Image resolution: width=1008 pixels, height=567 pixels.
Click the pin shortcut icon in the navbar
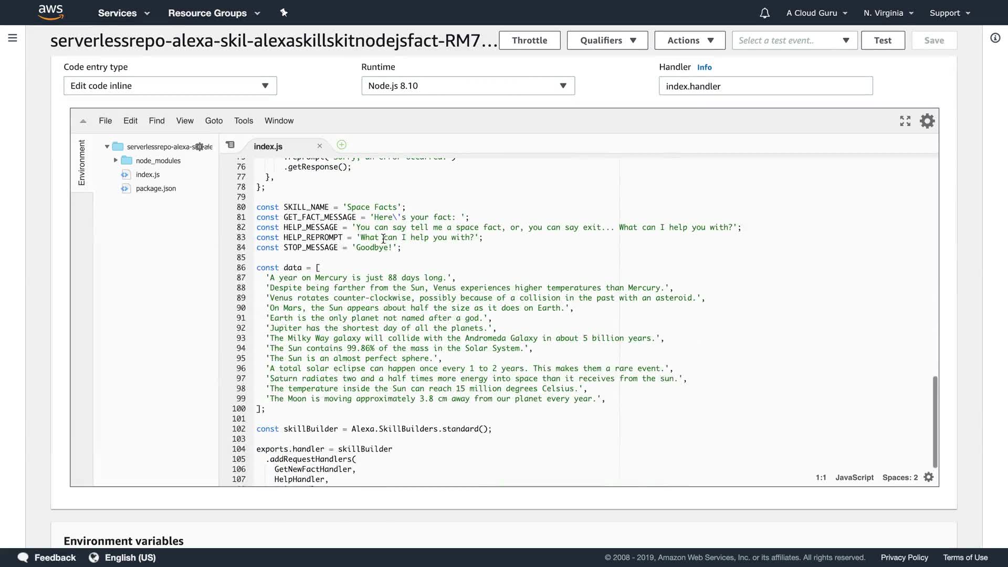pos(284,13)
